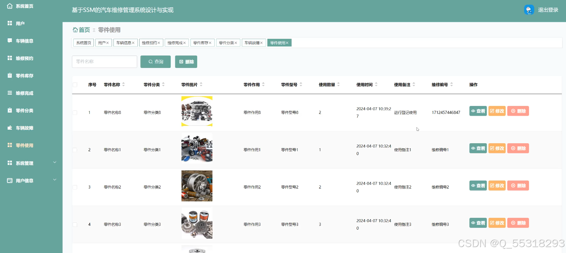This screenshot has height=253, width=566.
Task: Sort by 使用时间 column
Action: [x=376, y=85]
